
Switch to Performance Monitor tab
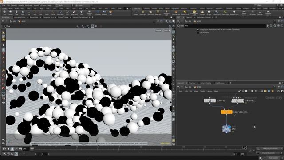[203, 17]
